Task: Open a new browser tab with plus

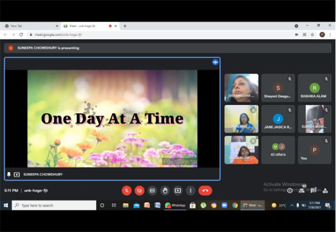Action: [x=125, y=26]
